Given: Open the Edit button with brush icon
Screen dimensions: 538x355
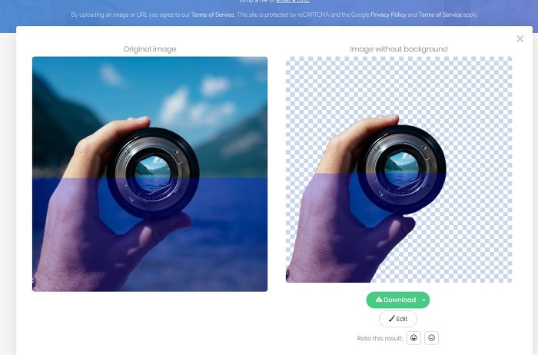Looking at the screenshot, I should (x=398, y=319).
